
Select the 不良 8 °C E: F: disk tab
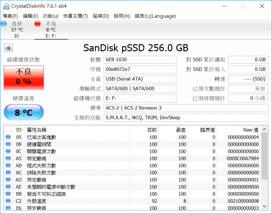(51, 30)
